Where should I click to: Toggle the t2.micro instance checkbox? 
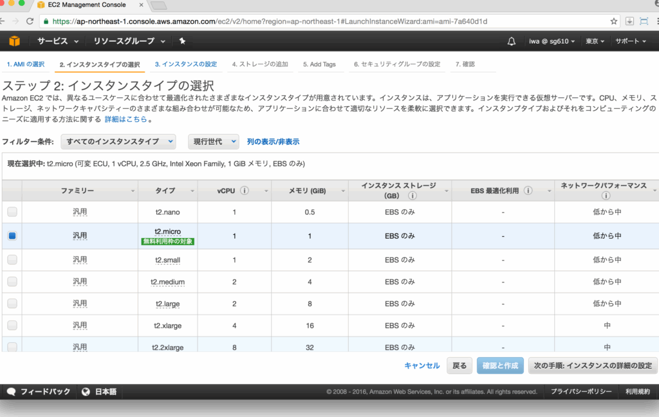click(12, 236)
